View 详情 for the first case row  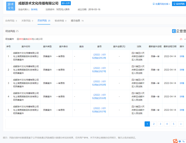[x=182, y=56]
